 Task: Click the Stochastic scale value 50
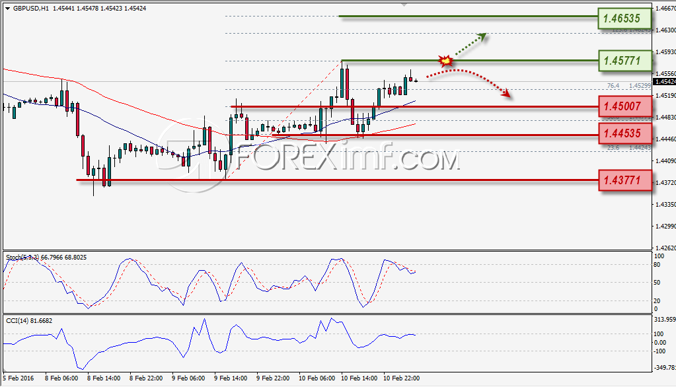657,283
